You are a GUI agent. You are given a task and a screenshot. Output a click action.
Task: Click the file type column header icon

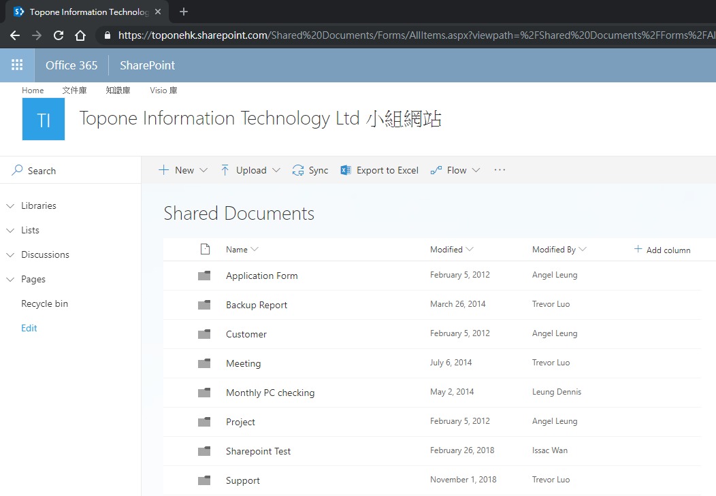pos(205,250)
